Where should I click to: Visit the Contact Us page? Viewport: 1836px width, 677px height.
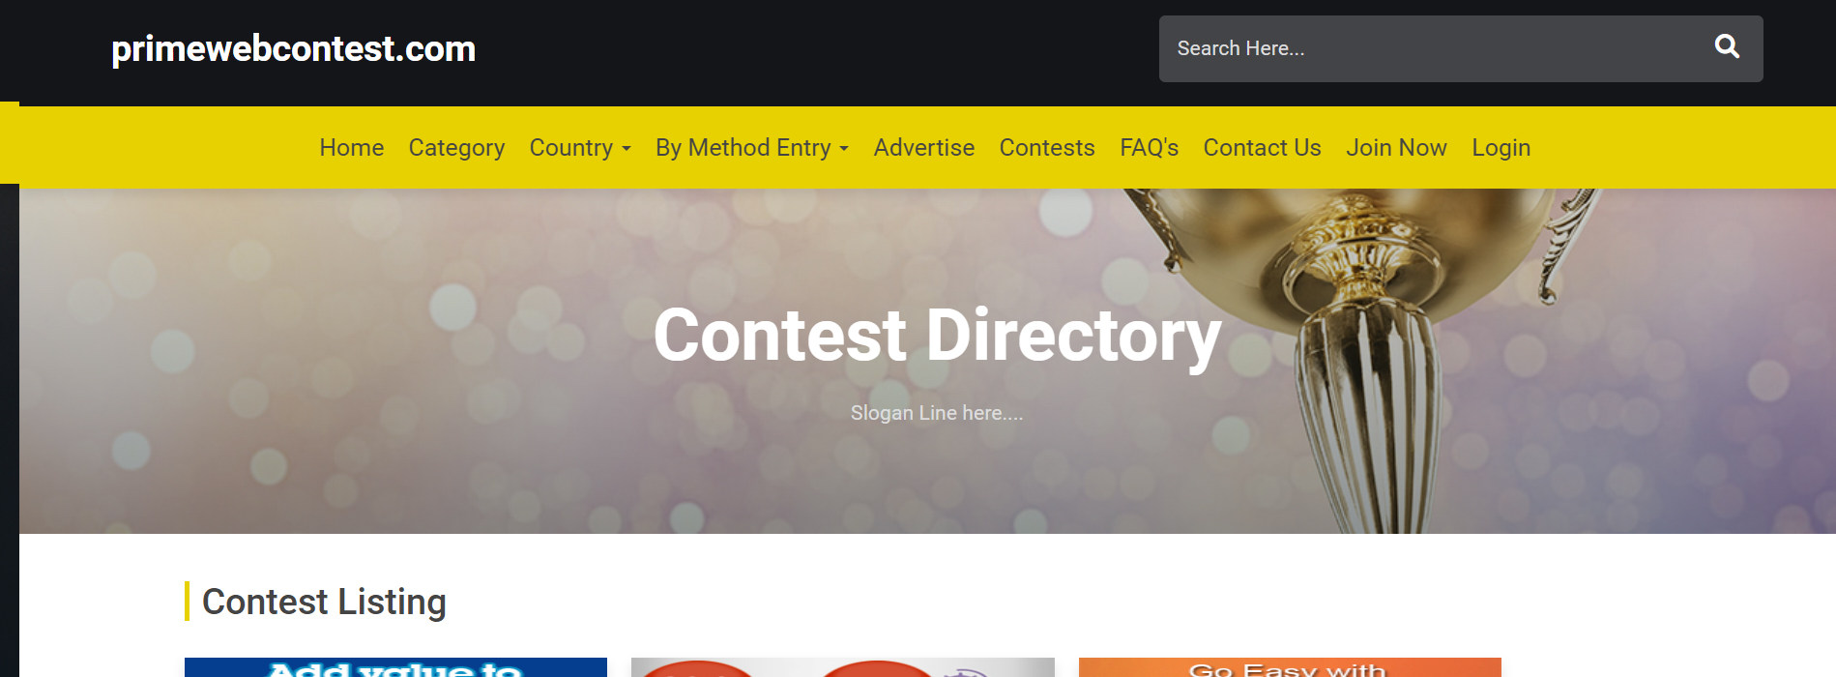point(1262,148)
